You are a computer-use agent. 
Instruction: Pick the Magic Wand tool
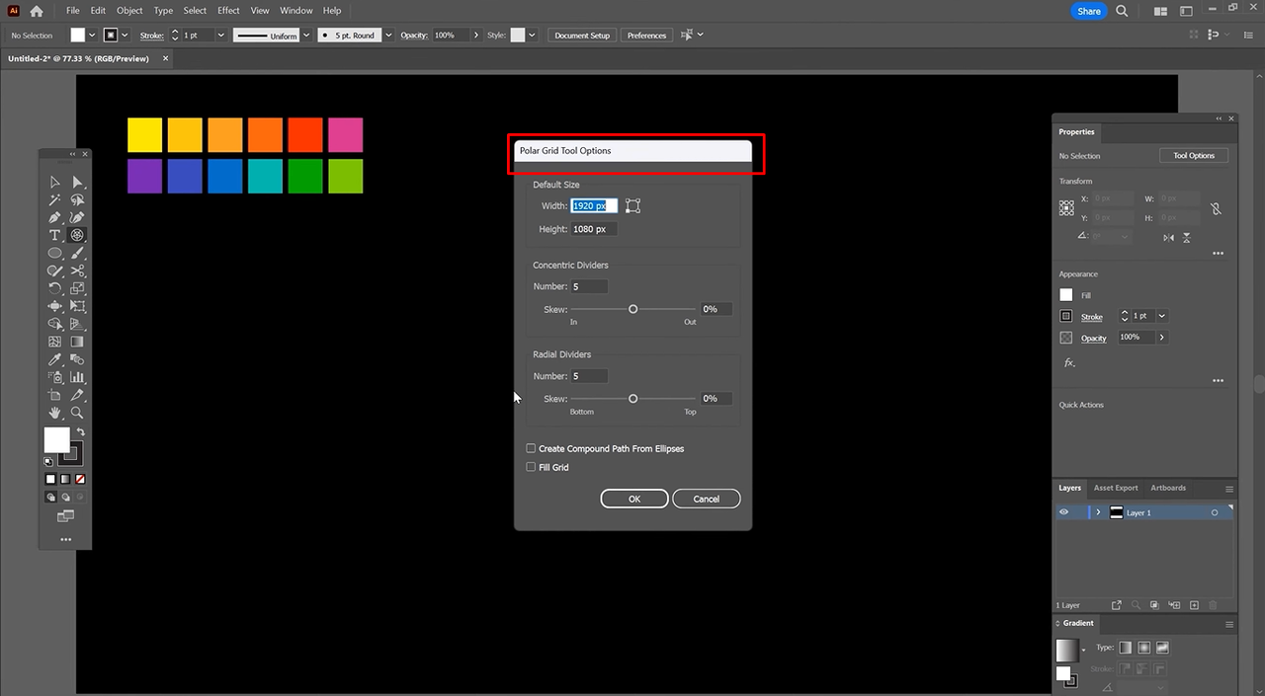[55, 200]
